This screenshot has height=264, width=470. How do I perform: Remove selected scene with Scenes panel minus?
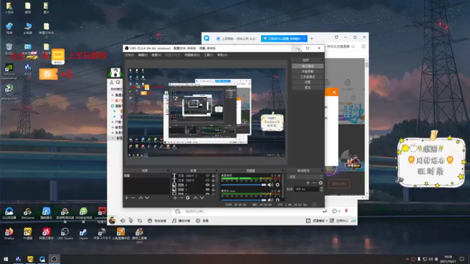click(x=133, y=198)
